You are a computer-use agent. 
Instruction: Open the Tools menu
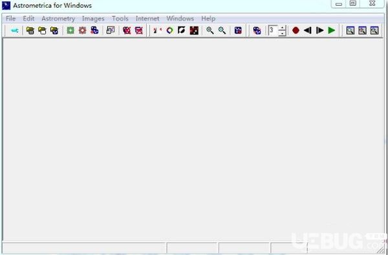coord(120,19)
